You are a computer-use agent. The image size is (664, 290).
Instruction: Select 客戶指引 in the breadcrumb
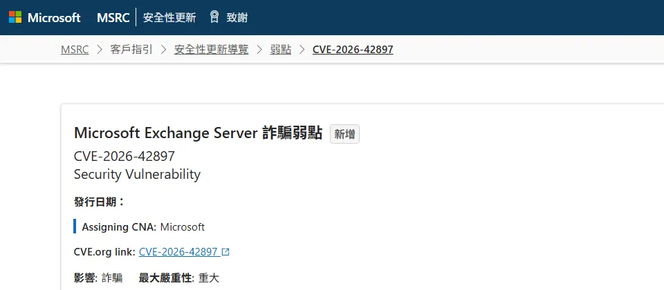tap(131, 50)
